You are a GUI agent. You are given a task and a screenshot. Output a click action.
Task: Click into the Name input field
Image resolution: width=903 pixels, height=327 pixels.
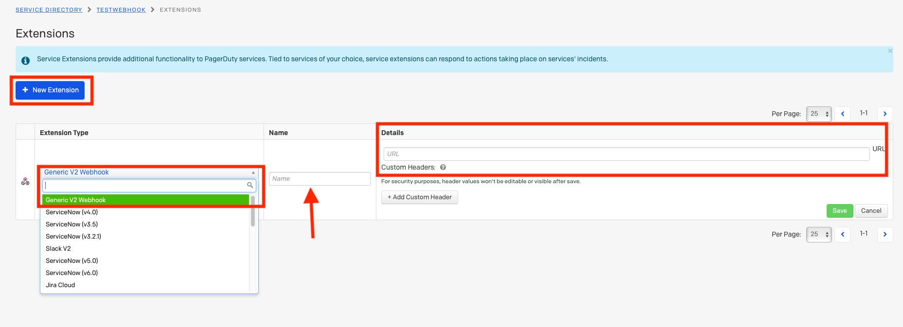pos(320,179)
